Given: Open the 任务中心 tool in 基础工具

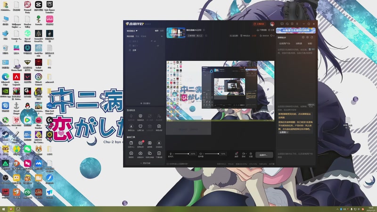Looking at the screenshot, I should point(131,145).
